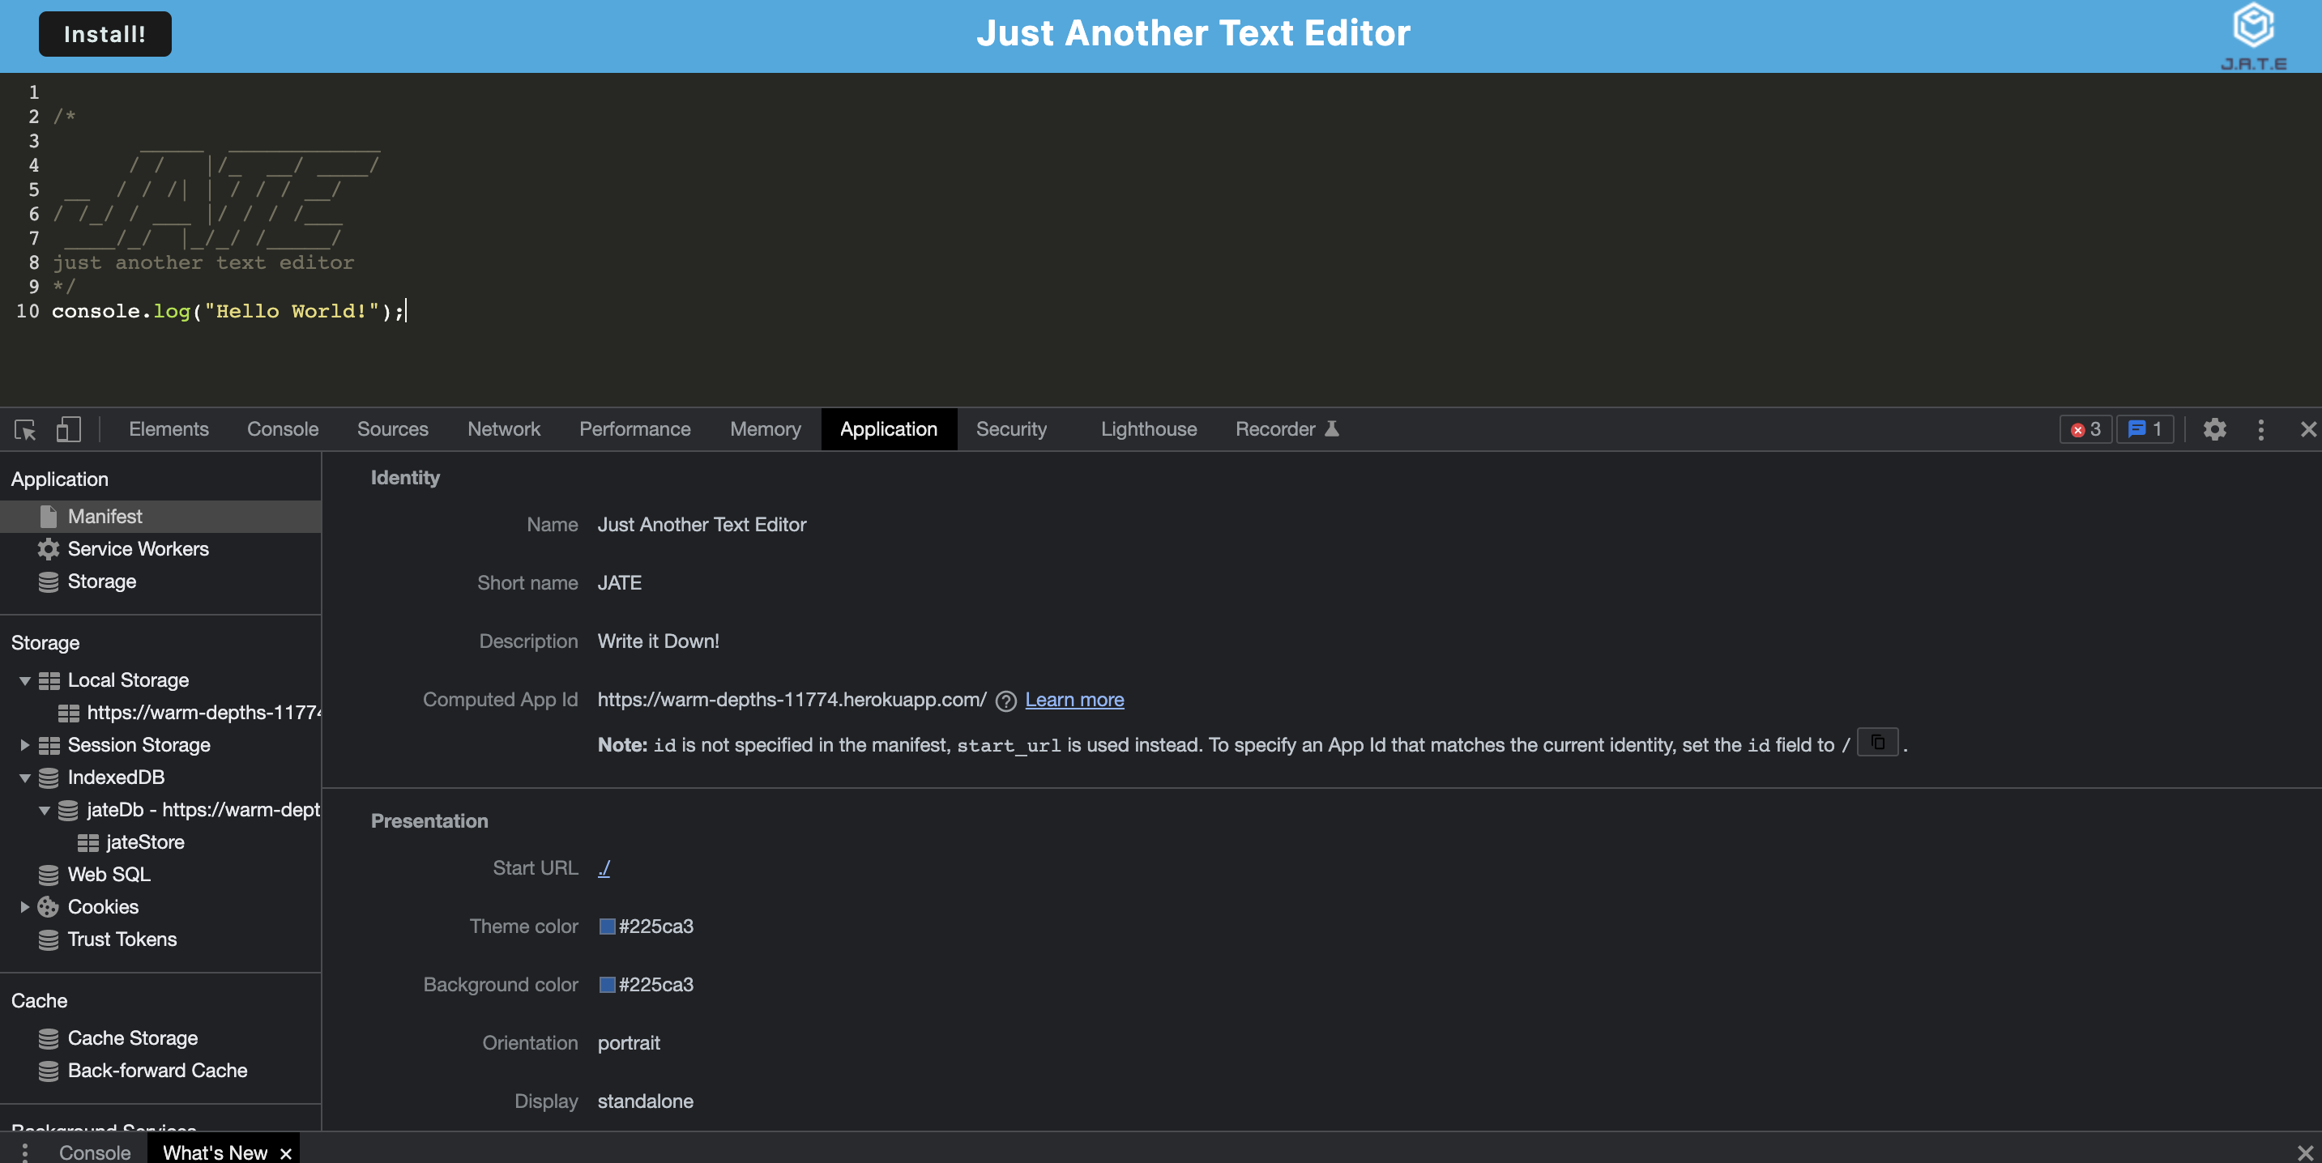
Task: Click the Theme color swatch
Action: point(608,926)
